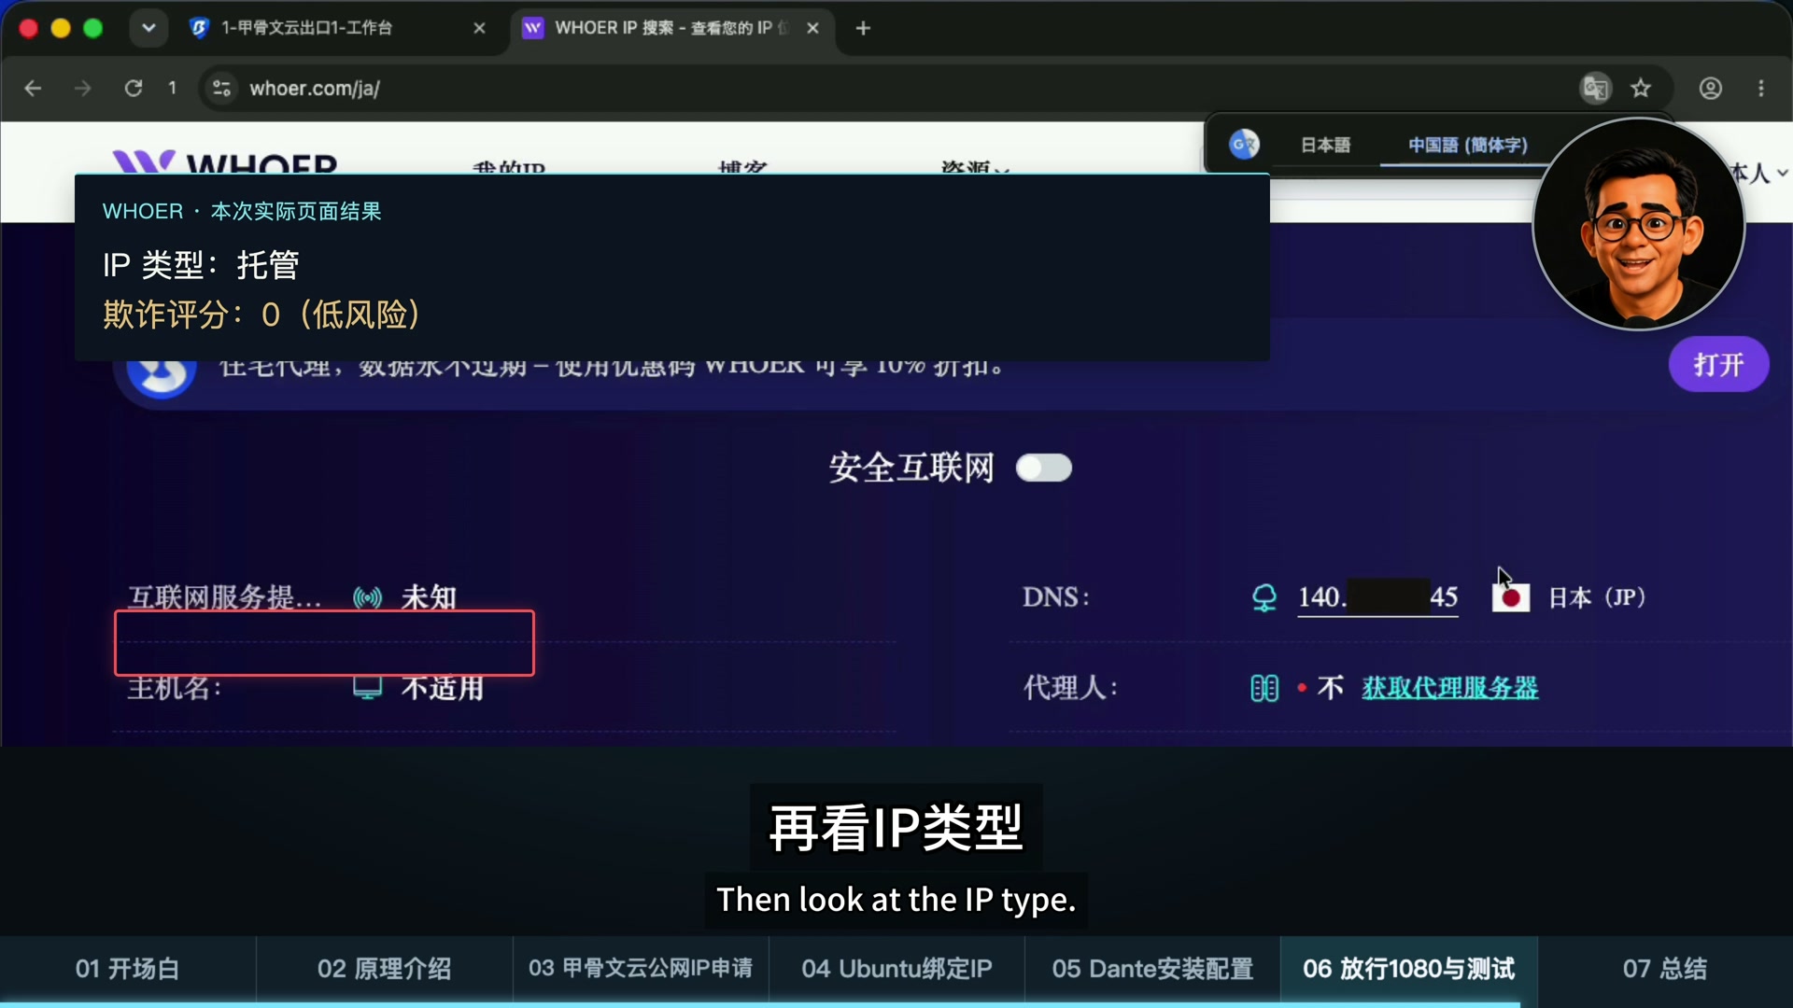1793x1008 pixels.
Task: Choose 日本語 in translate popup
Action: pos(1325,145)
